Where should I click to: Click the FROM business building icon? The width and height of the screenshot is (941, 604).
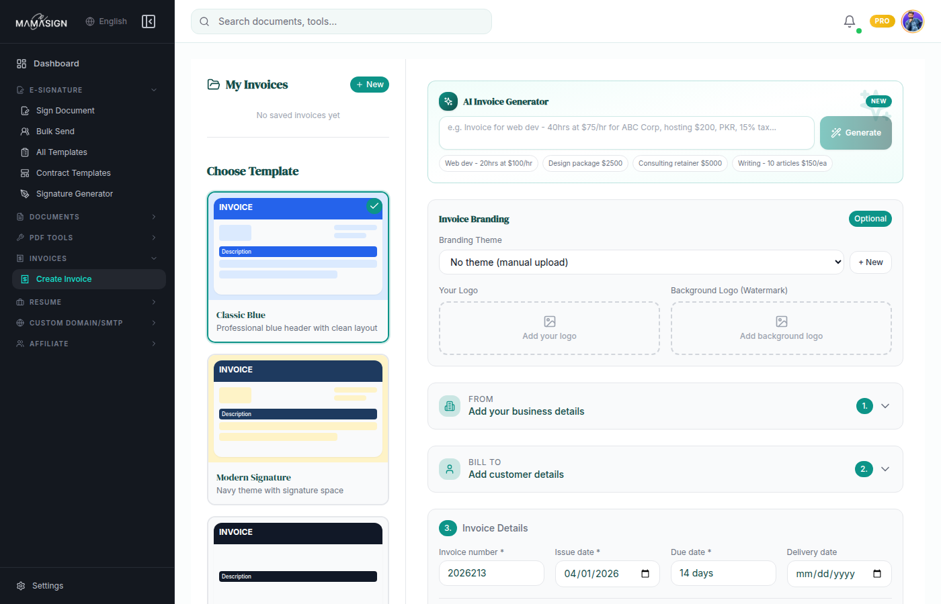(x=450, y=406)
